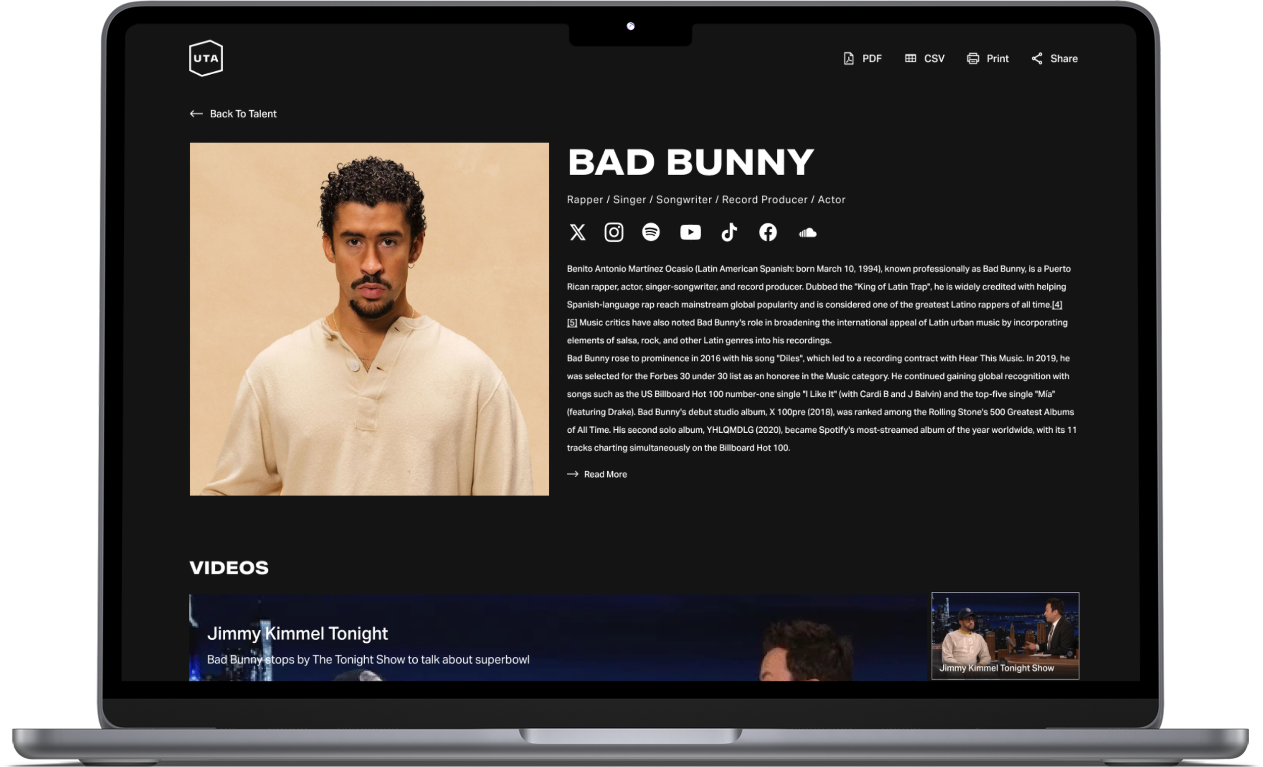Open Bad Bunny's Instagram page

(x=614, y=233)
